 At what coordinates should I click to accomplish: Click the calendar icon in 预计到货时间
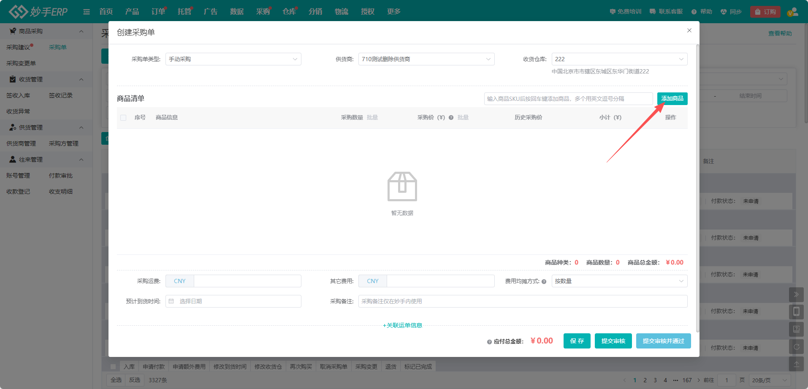click(171, 301)
